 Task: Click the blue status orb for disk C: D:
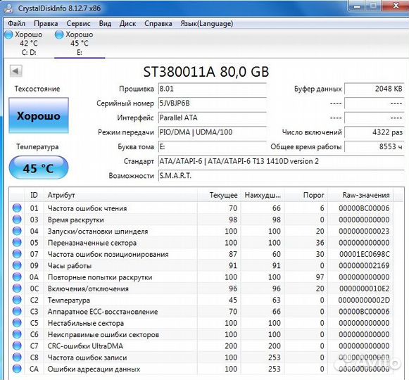coord(8,34)
